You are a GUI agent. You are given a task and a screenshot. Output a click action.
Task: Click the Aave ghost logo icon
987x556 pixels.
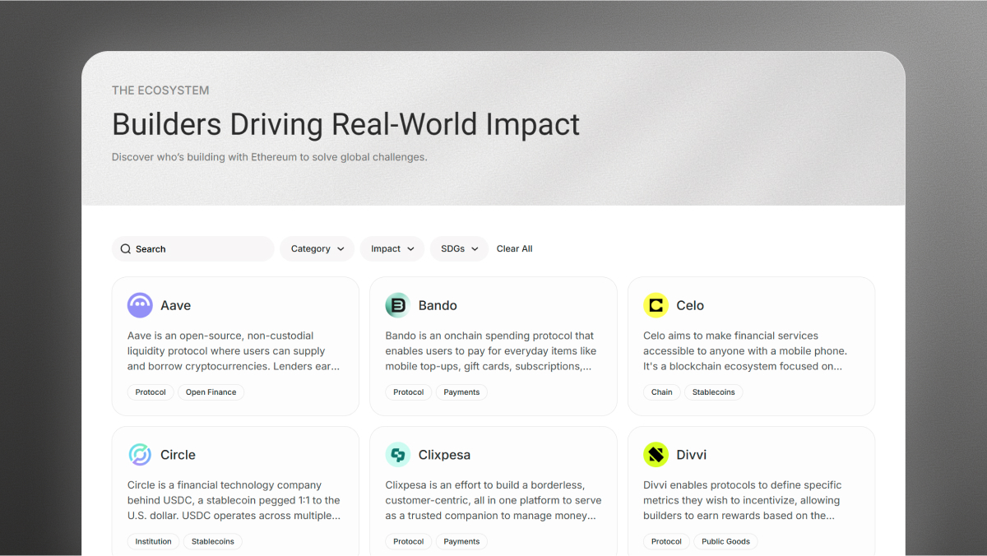pyautogui.click(x=140, y=305)
